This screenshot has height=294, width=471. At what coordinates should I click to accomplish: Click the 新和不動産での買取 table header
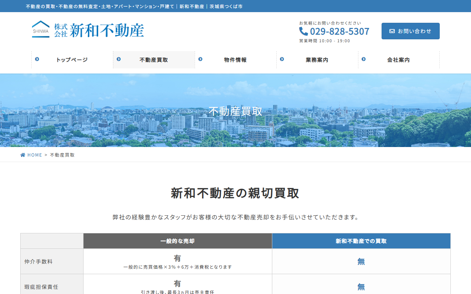361,241
